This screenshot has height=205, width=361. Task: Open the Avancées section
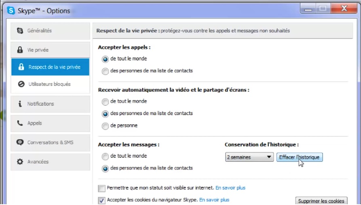pos(50,162)
